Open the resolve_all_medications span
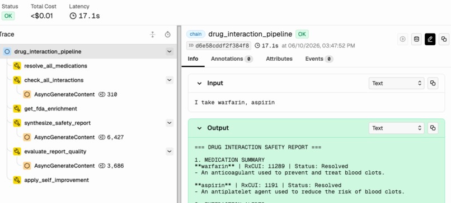 55,66
